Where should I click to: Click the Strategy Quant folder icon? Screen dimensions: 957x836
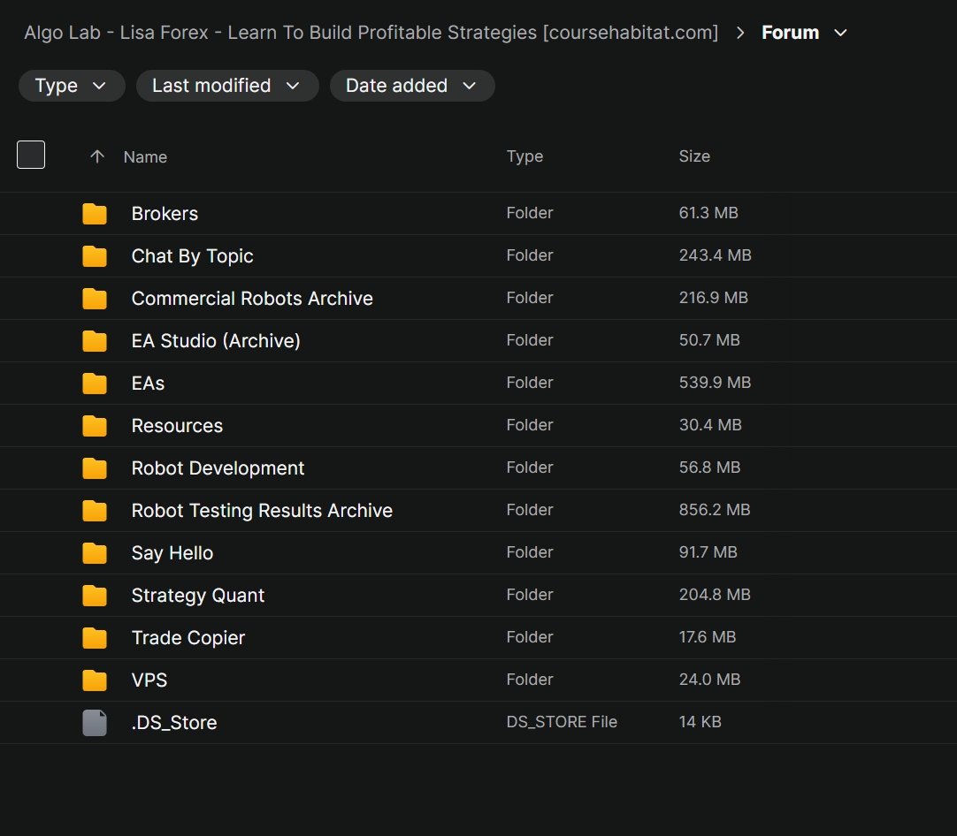(x=95, y=596)
